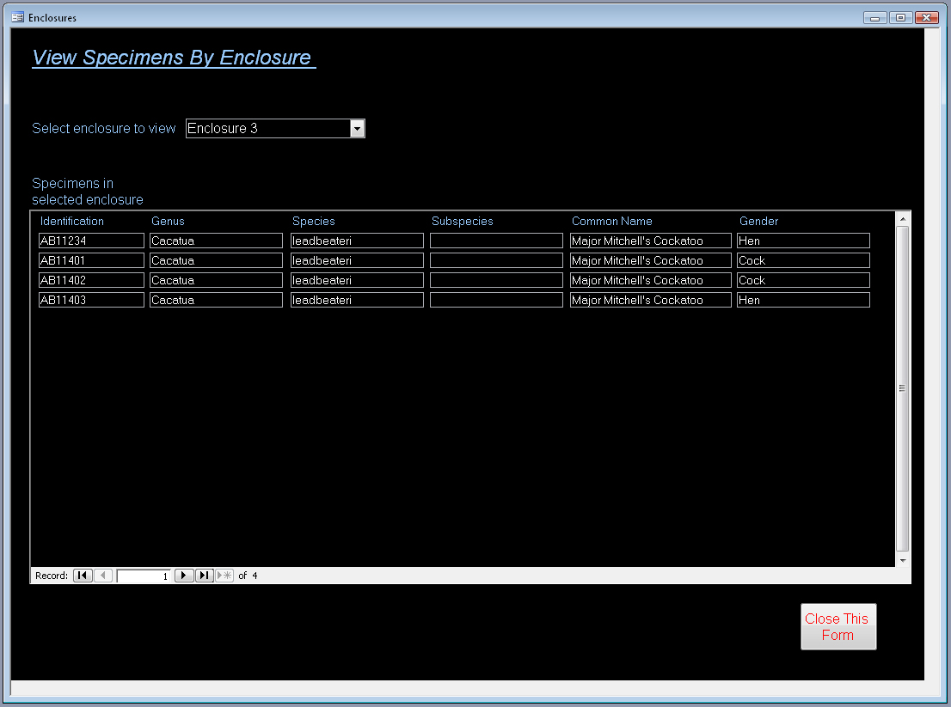
Task: Minimize the Enclosures window
Action: tap(874, 17)
